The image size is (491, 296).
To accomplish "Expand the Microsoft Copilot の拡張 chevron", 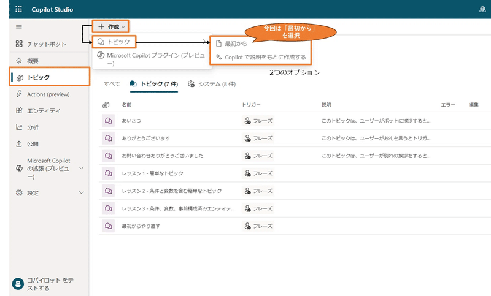I will pyautogui.click(x=82, y=168).
